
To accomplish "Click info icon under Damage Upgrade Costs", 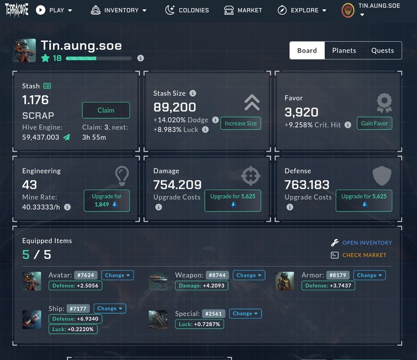I will tap(159, 207).
